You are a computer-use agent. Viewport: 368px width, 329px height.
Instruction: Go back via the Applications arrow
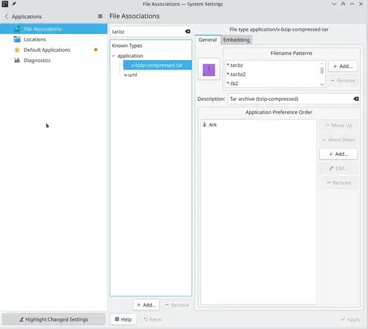(x=6, y=16)
